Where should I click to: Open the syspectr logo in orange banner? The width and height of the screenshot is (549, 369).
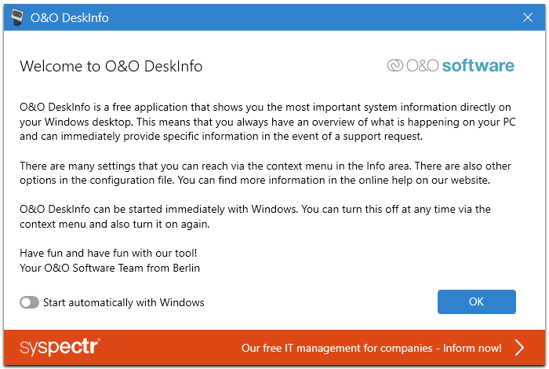click(x=60, y=347)
